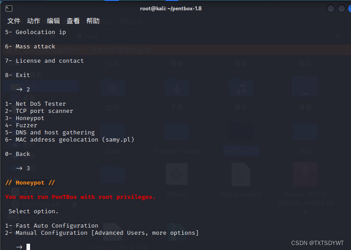Open the 动作 menu
Screen dimensions: 351x250
click(x=34, y=21)
